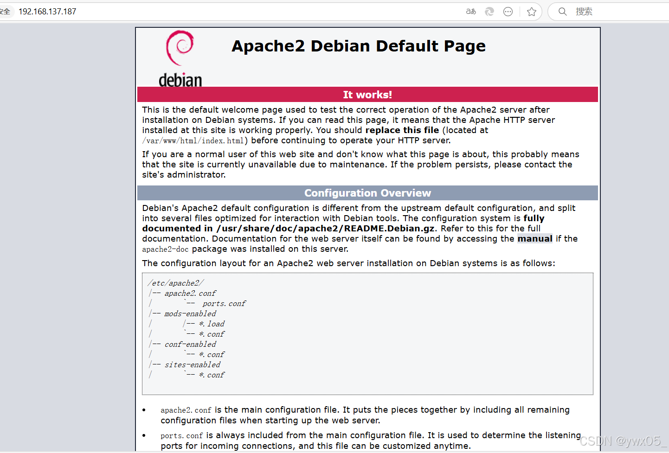The height and width of the screenshot is (453, 669).
Task: Click '/usr/share/doc/apache2/README.Debian.gz' bold text
Action: click(x=326, y=229)
